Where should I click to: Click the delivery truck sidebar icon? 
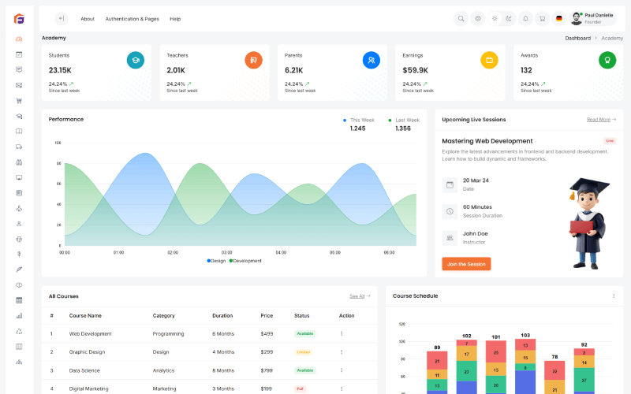[x=19, y=147]
